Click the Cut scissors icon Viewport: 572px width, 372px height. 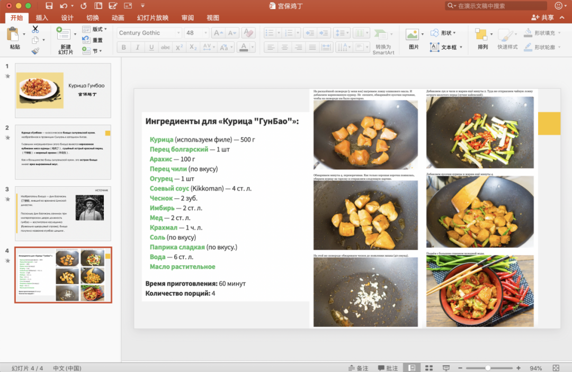click(35, 29)
